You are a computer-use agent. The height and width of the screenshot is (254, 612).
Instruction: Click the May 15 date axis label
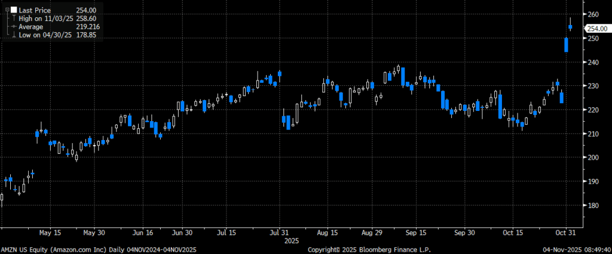click(x=50, y=233)
